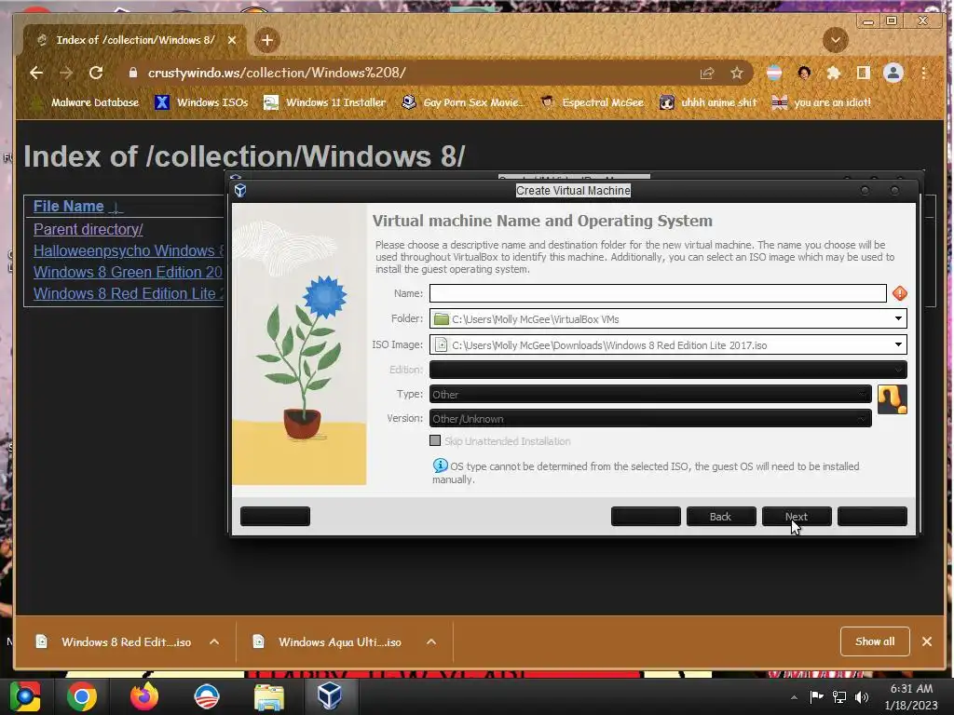Click the network tray icon

click(x=839, y=696)
